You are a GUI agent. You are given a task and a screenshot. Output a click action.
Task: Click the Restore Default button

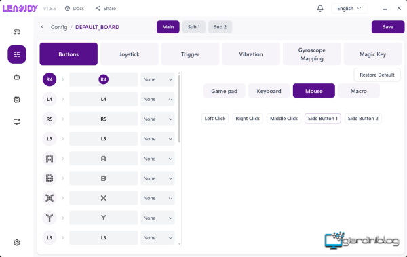[x=377, y=75]
